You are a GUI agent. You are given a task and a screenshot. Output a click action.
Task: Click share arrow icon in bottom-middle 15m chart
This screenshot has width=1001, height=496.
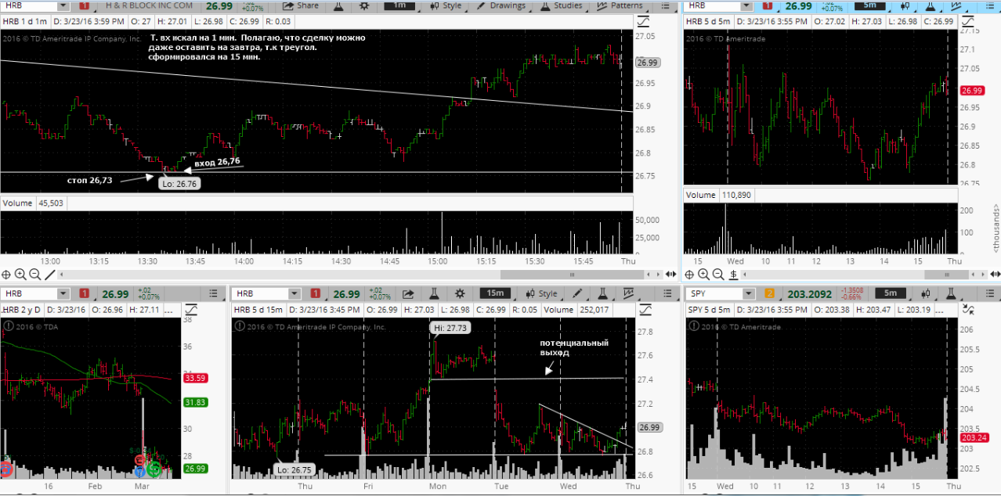click(408, 294)
